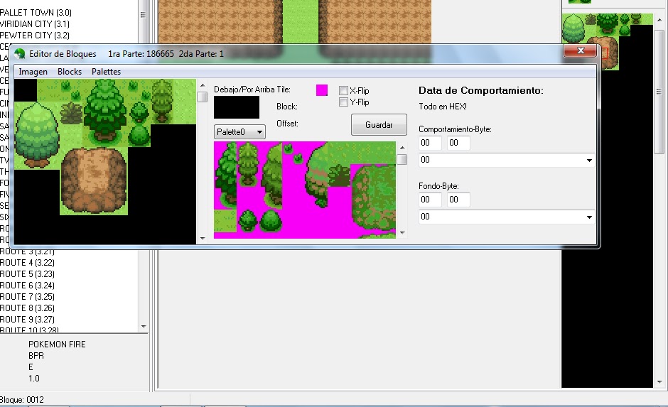
Task: Select PALLET TOWN (3.0) map
Action: coord(36,13)
